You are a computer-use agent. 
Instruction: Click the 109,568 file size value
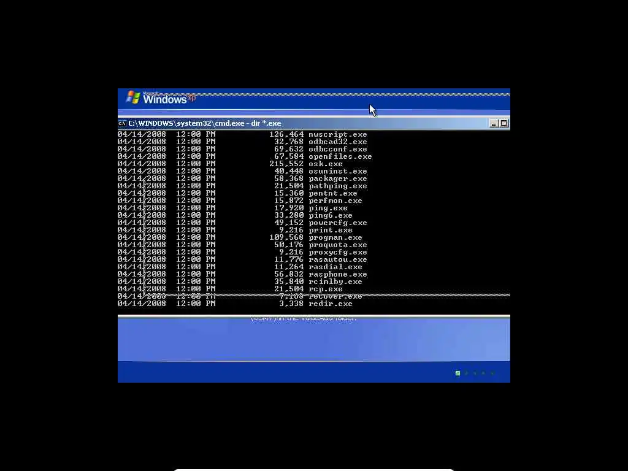286,237
